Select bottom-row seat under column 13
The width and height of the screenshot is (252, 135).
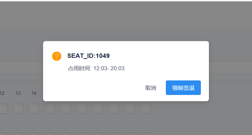point(18,134)
